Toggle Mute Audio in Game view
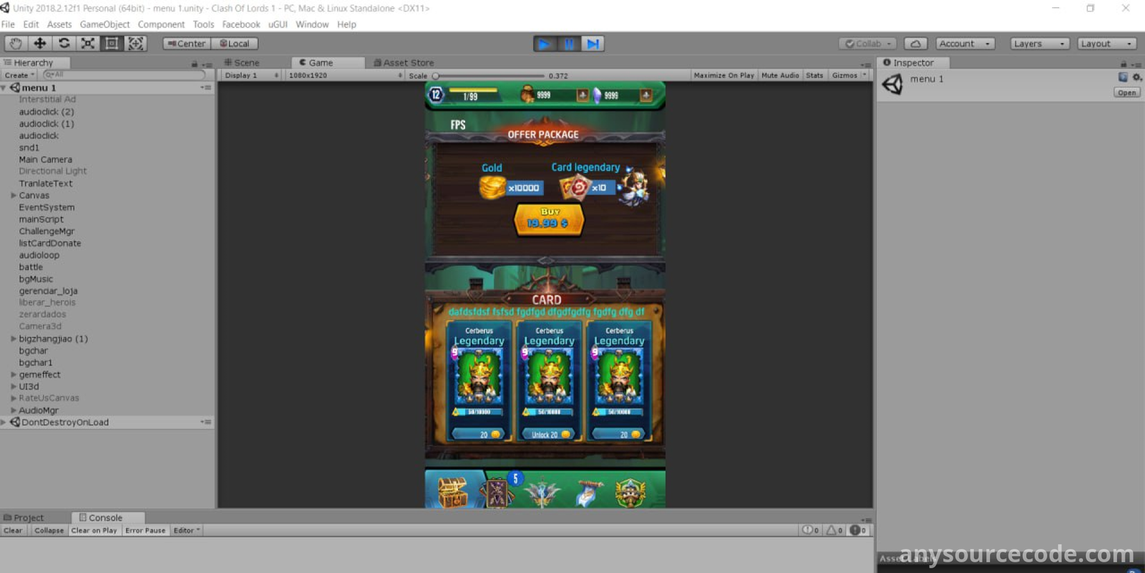 tap(779, 76)
